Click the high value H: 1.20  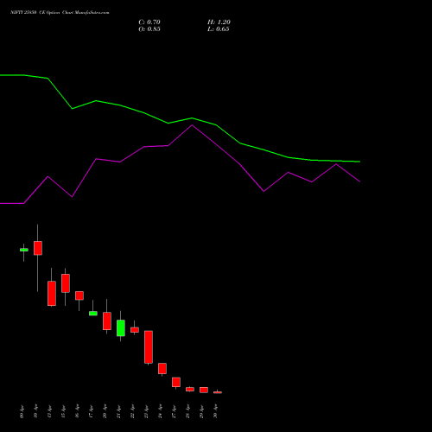tap(219, 22)
